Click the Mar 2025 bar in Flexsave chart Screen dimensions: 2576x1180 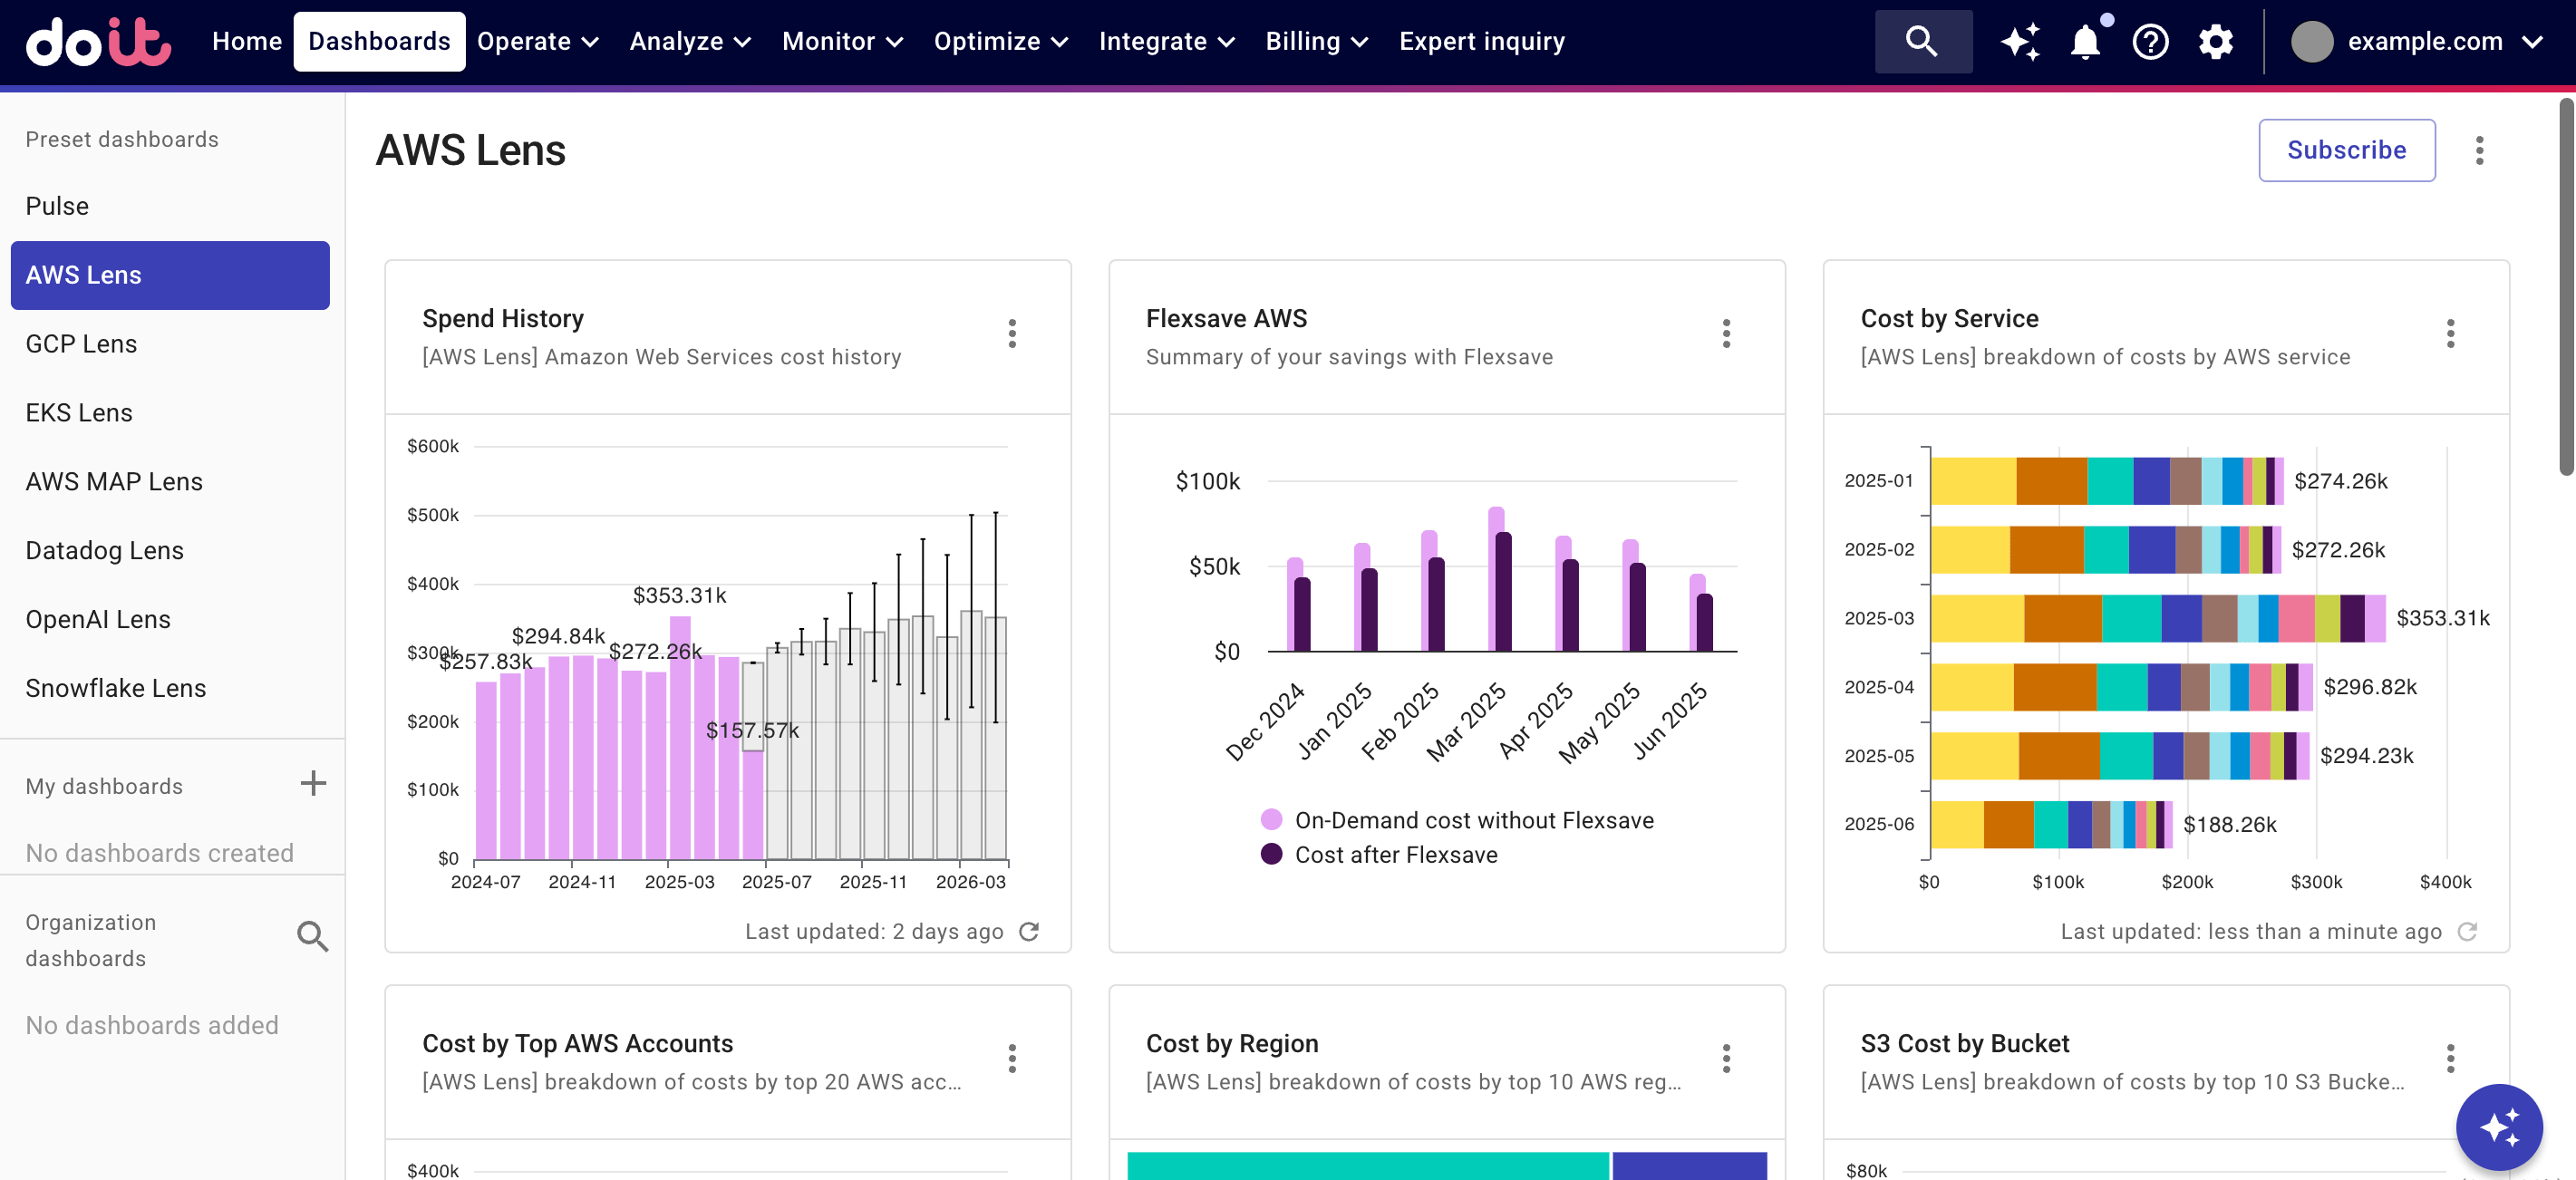click(x=1499, y=580)
